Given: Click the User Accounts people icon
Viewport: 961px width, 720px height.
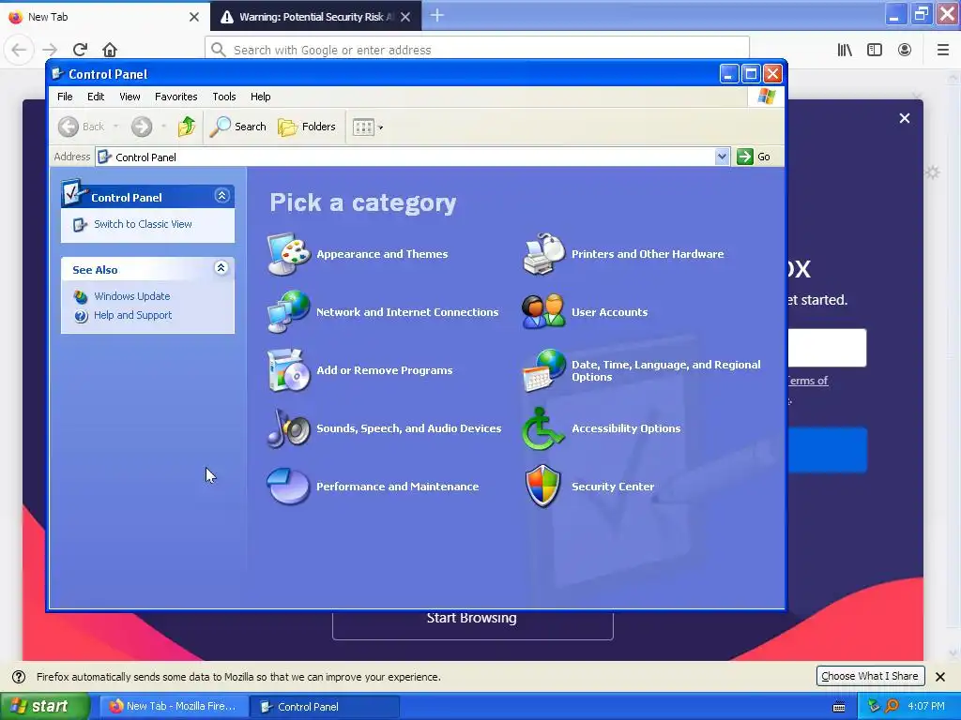Looking at the screenshot, I should click(543, 311).
